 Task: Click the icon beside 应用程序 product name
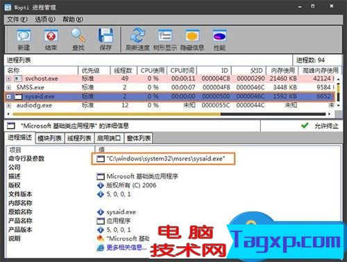(x=101, y=221)
